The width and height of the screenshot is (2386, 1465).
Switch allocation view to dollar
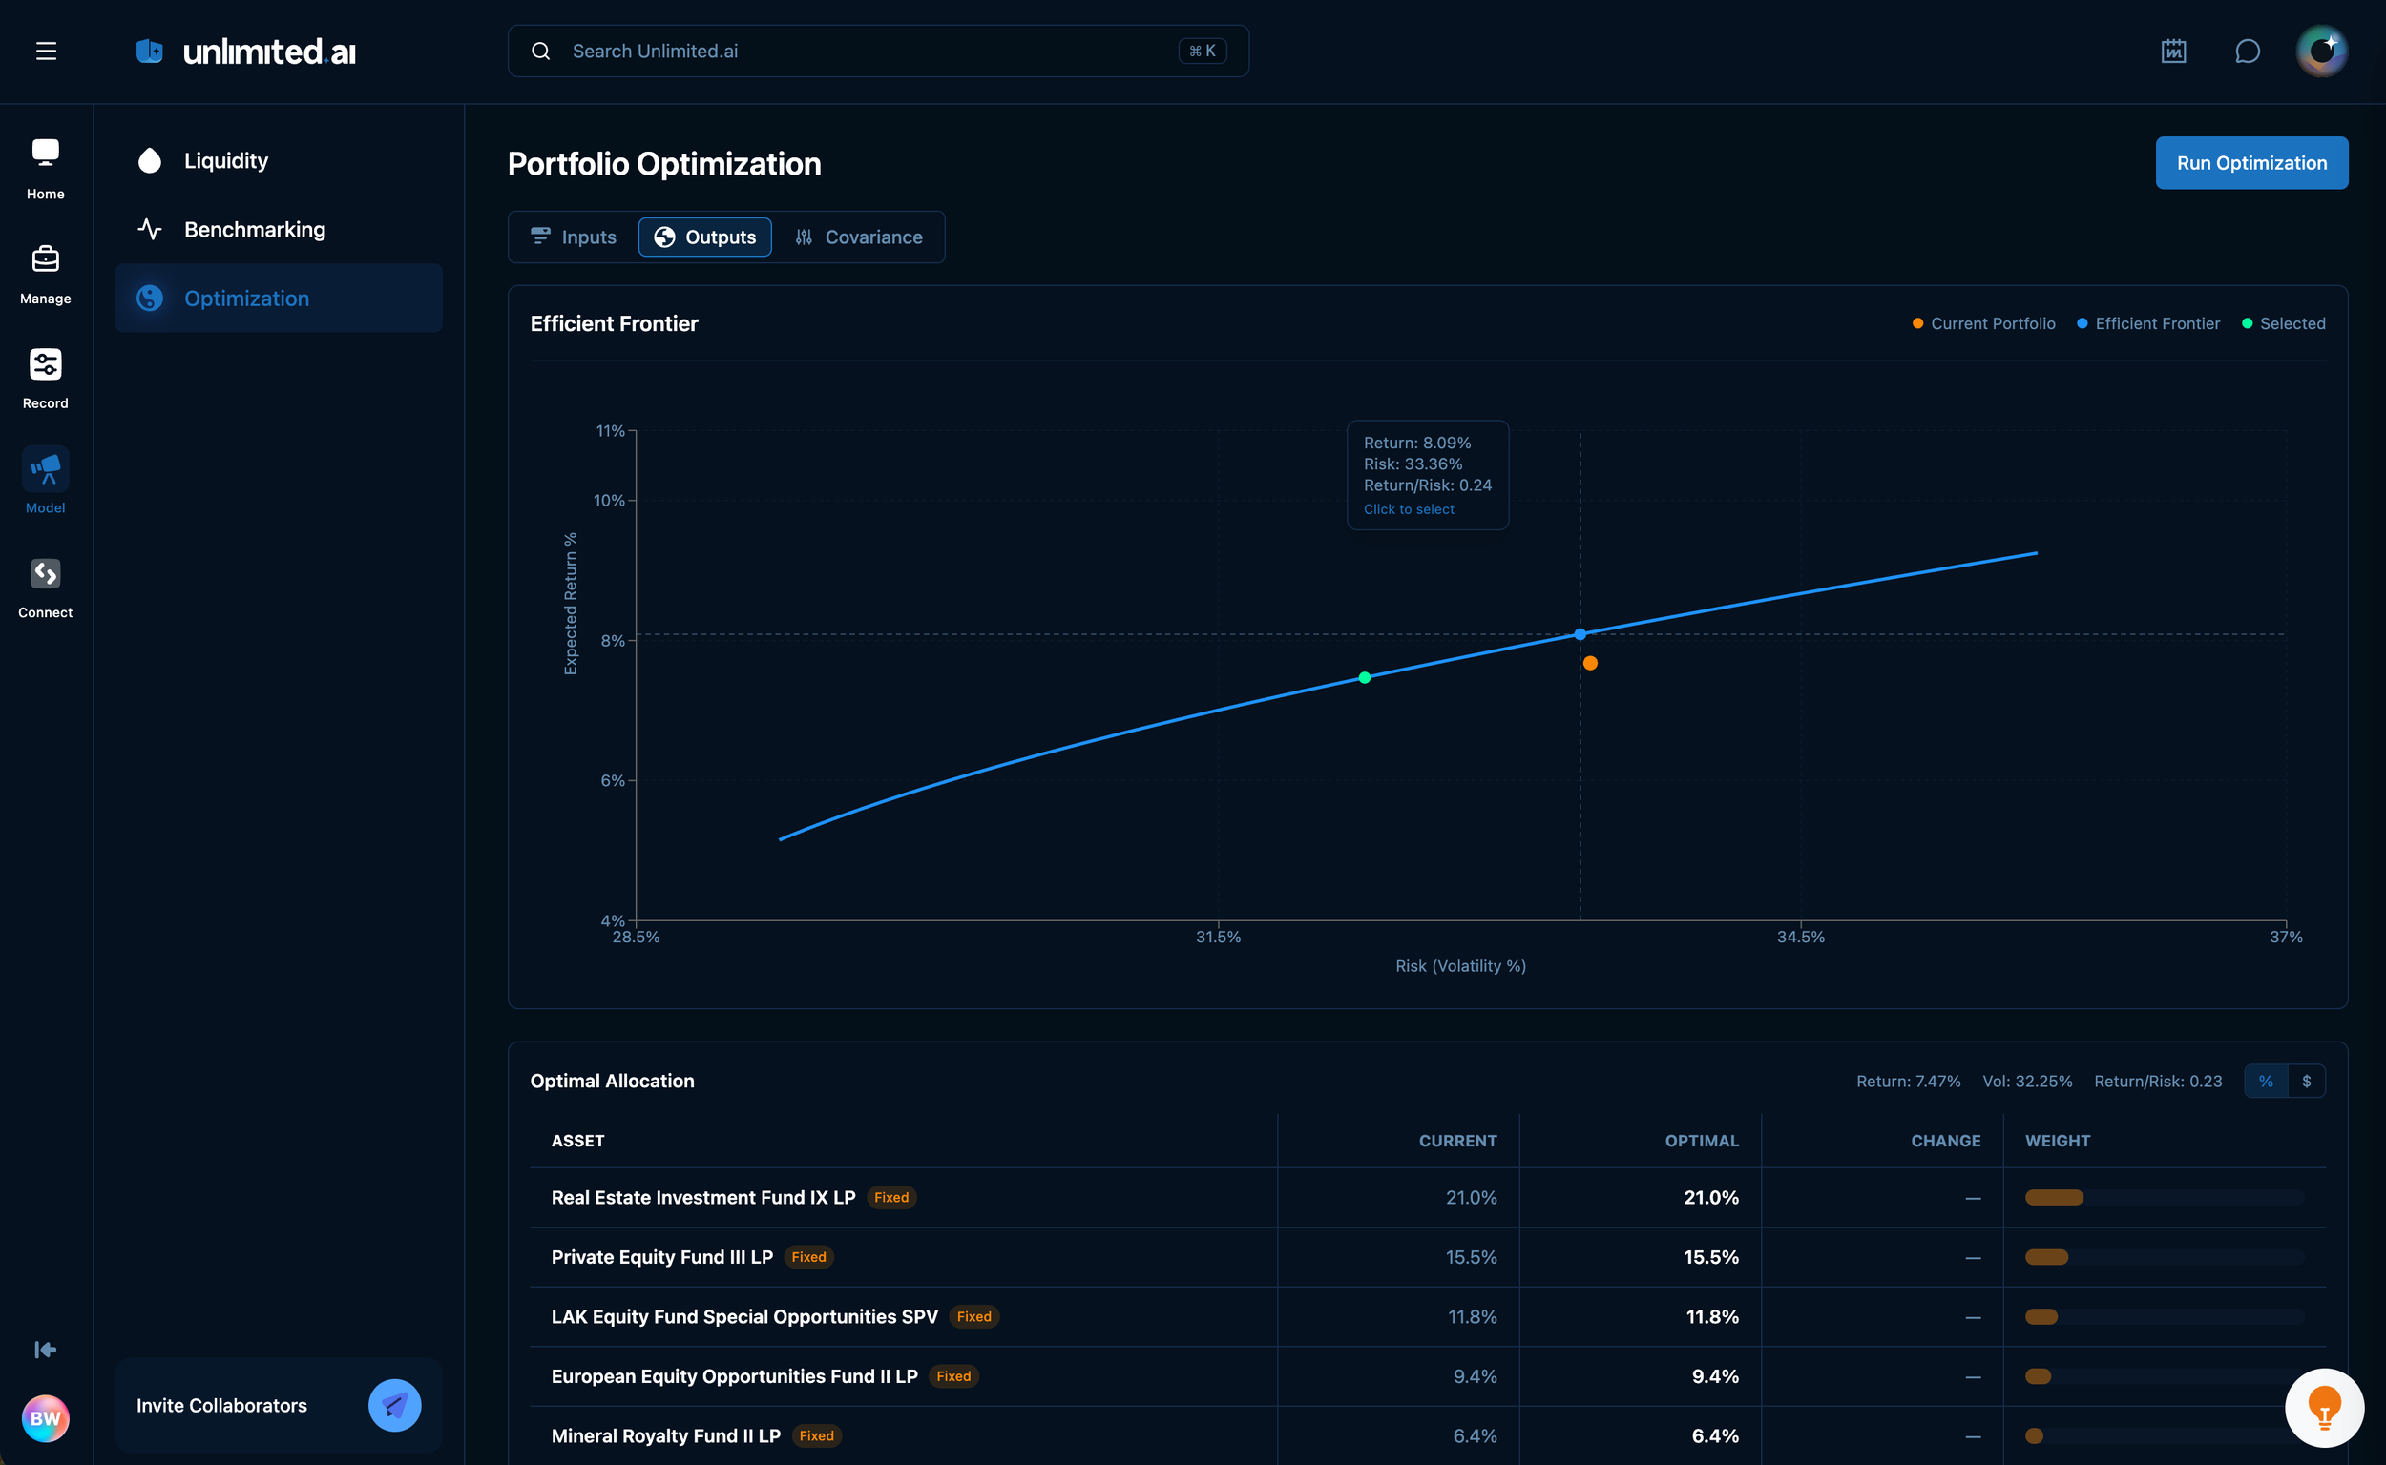click(x=2306, y=1081)
